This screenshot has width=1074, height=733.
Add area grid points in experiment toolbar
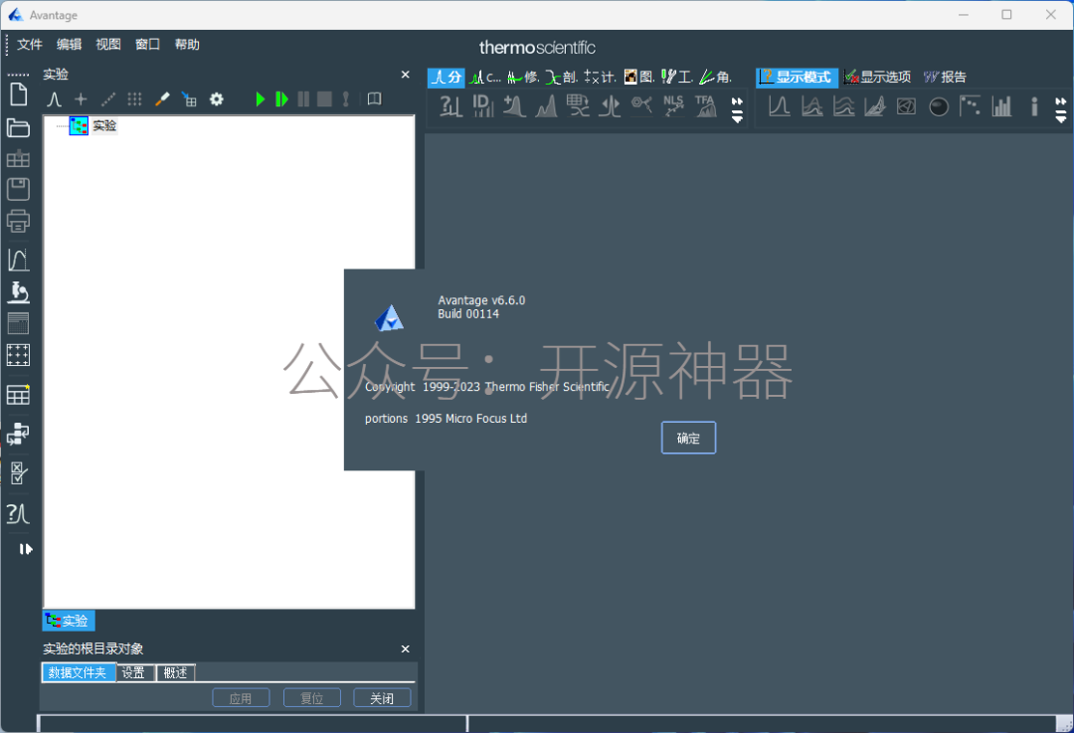click(x=135, y=99)
